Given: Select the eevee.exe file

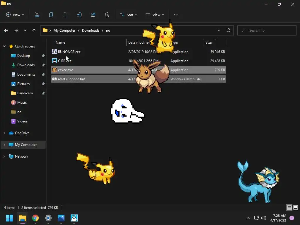Looking at the screenshot, I should point(138,70).
